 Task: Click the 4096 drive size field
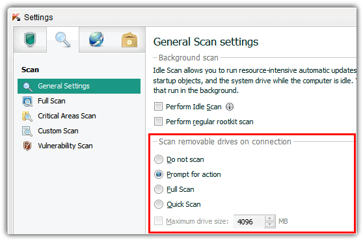pos(249,222)
